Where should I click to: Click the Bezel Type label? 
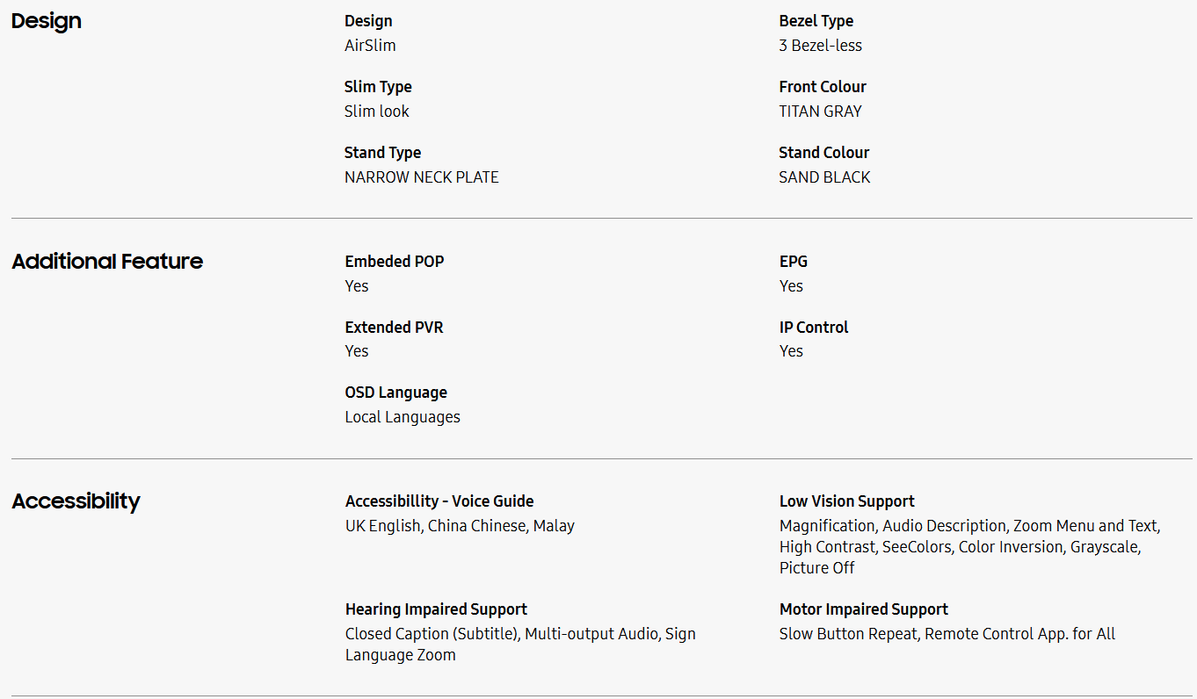click(816, 21)
